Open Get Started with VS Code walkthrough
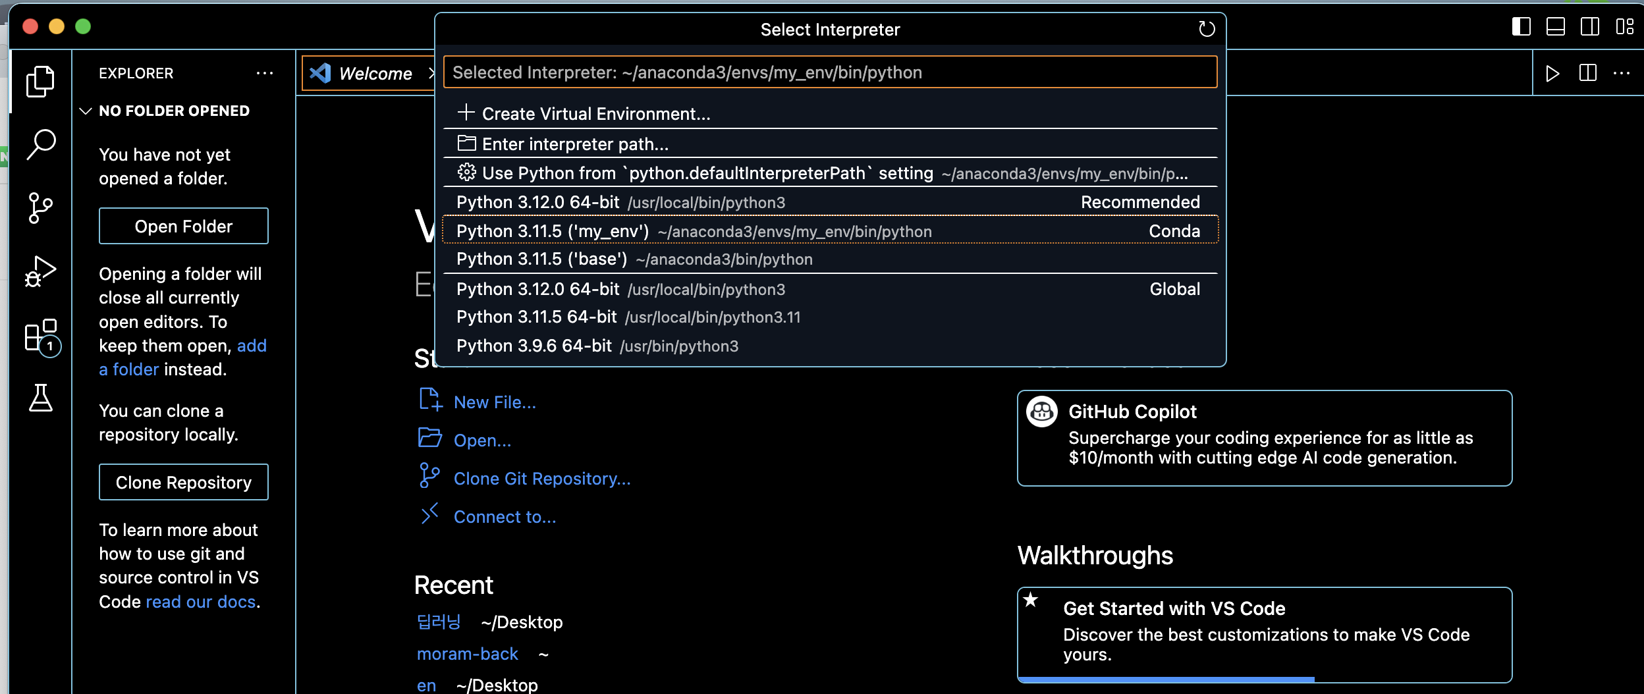The height and width of the screenshot is (694, 1644). [1265, 635]
